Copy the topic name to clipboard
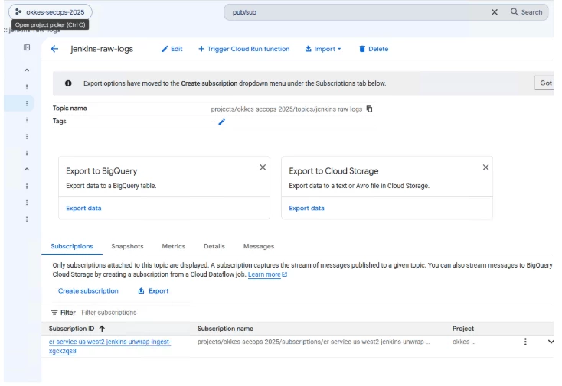562x386 pixels. (370, 109)
